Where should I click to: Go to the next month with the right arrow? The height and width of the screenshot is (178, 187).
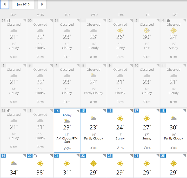pos(42,4)
